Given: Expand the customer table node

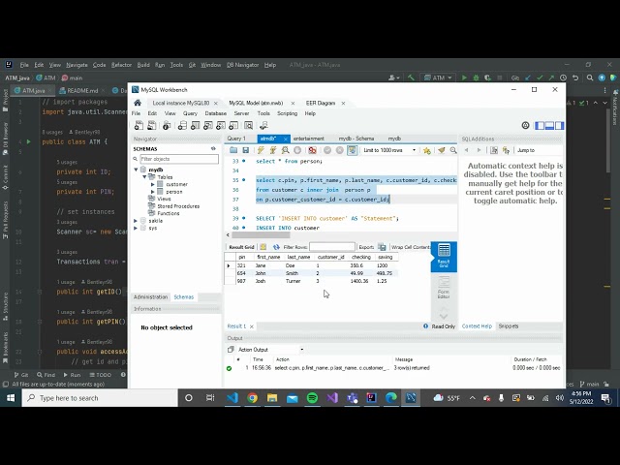Looking at the screenshot, I should (153, 184).
